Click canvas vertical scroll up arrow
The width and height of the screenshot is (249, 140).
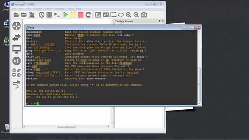[x=112, y=21]
